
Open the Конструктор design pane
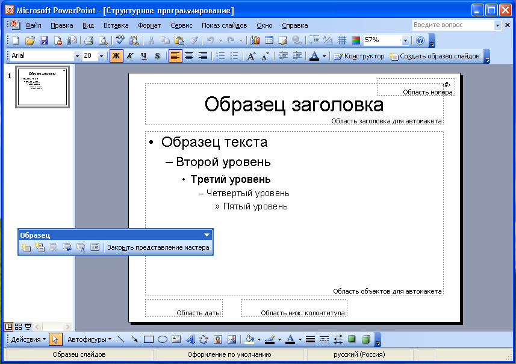coord(359,56)
